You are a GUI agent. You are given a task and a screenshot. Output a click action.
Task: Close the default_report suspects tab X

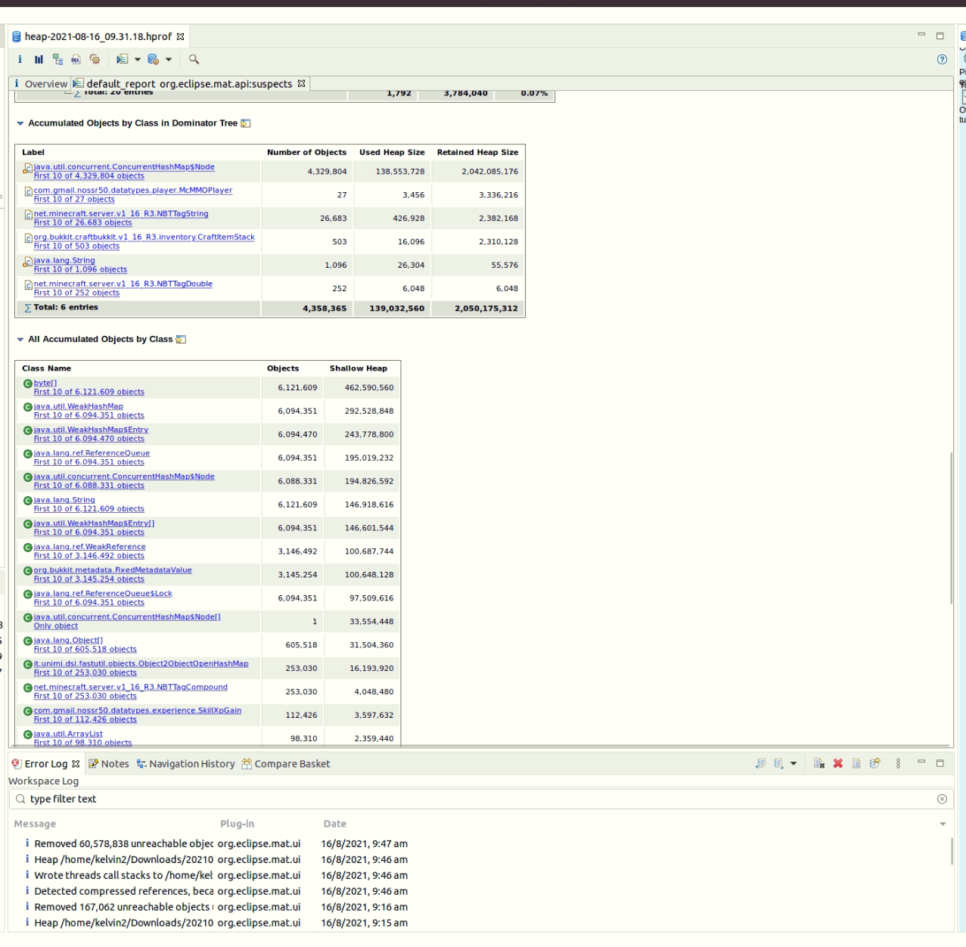[x=301, y=84]
